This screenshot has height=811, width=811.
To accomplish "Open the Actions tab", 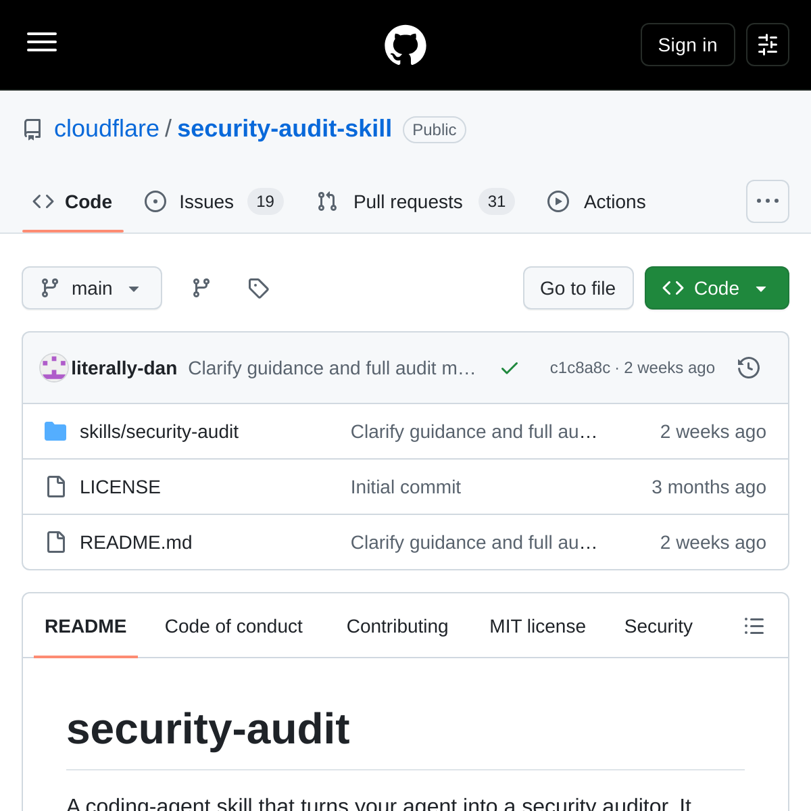I will [597, 201].
